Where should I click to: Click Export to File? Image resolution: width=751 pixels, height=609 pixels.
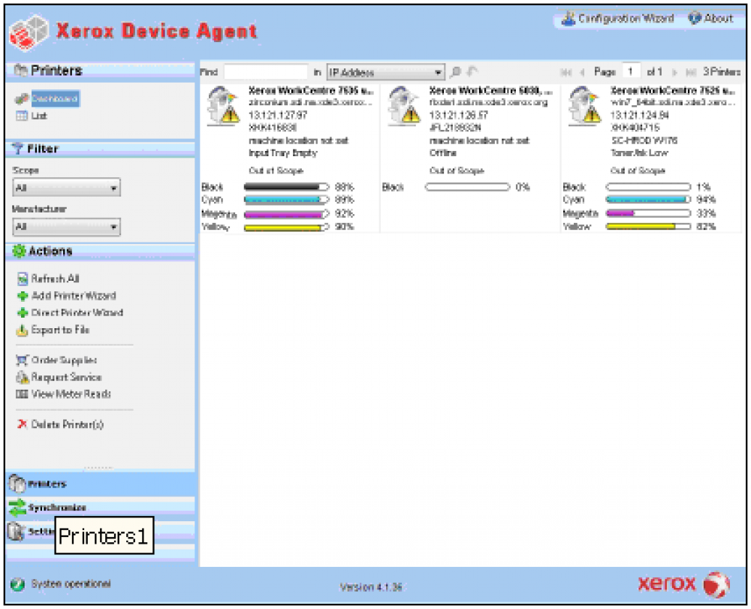pos(60,330)
